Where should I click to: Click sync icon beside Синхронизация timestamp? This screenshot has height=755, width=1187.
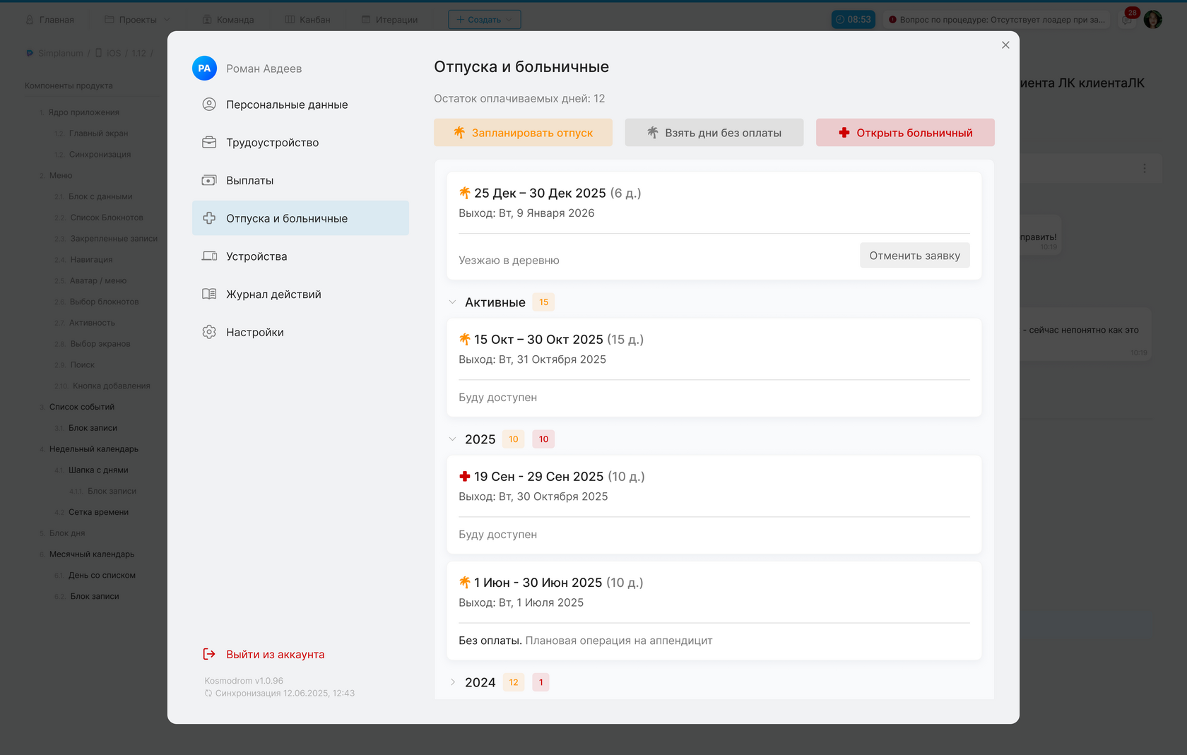pos(208,694)
